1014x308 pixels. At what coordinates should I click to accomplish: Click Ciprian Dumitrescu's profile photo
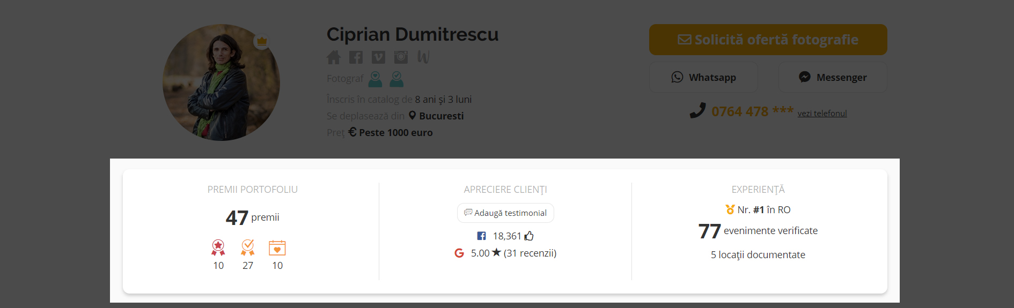[x=221, y=82]
